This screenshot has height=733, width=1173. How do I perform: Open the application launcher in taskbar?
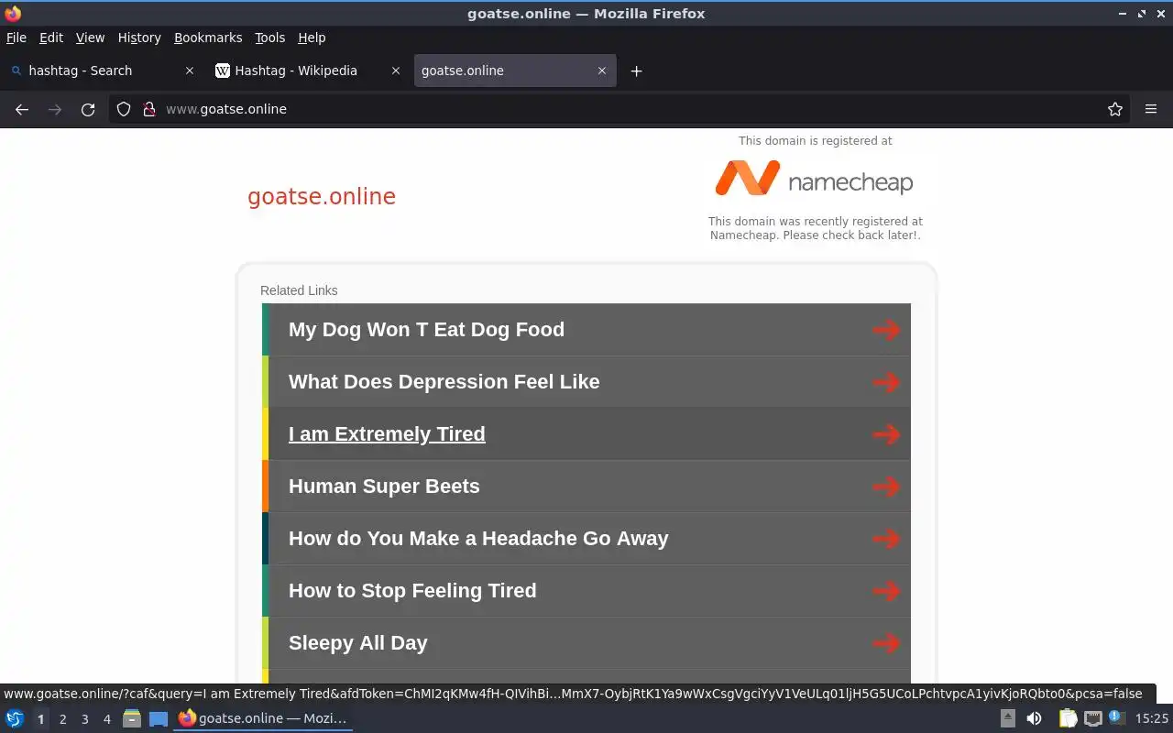coord(15,718)
